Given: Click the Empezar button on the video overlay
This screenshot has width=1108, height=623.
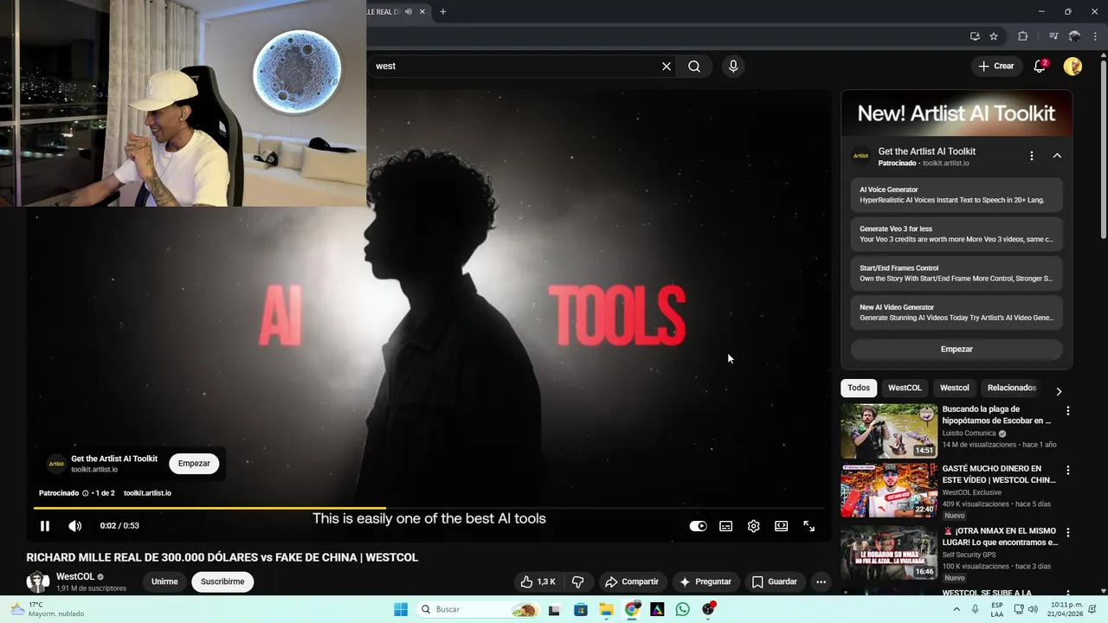Looking at the screenshot, I should click(x=194, y=463).
